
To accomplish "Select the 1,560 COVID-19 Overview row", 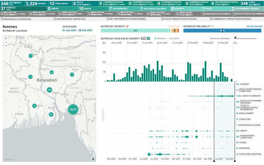I will point(248,96).
